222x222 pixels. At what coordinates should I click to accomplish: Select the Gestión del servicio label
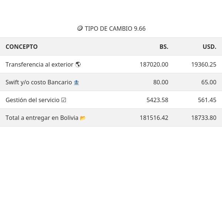[x=32, y=100]
